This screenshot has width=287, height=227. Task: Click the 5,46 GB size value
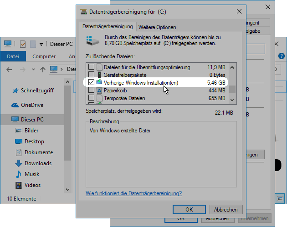pos(216,83)
